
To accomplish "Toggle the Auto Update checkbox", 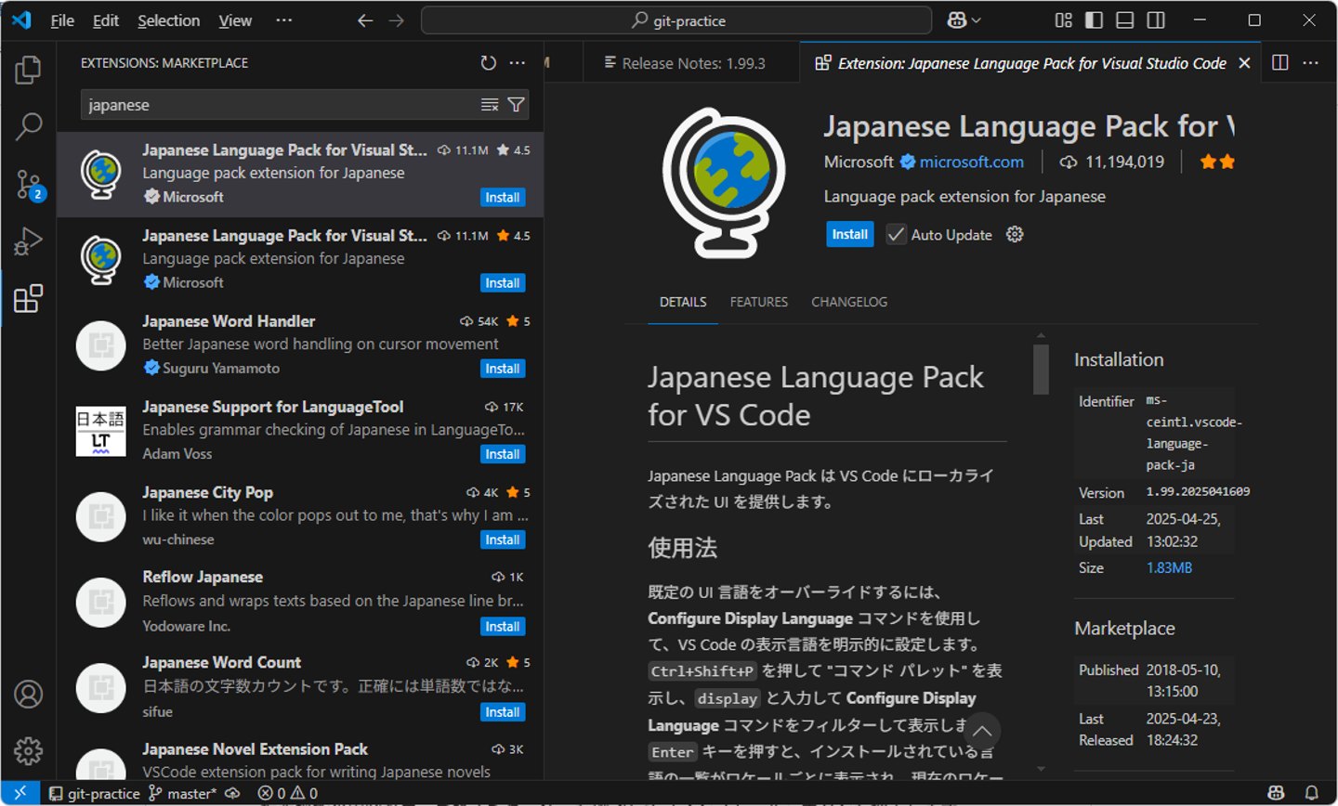I will click(896, 235).
